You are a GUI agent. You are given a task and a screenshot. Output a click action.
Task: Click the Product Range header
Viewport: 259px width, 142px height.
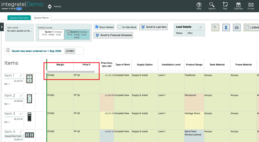tap(194, 65)
